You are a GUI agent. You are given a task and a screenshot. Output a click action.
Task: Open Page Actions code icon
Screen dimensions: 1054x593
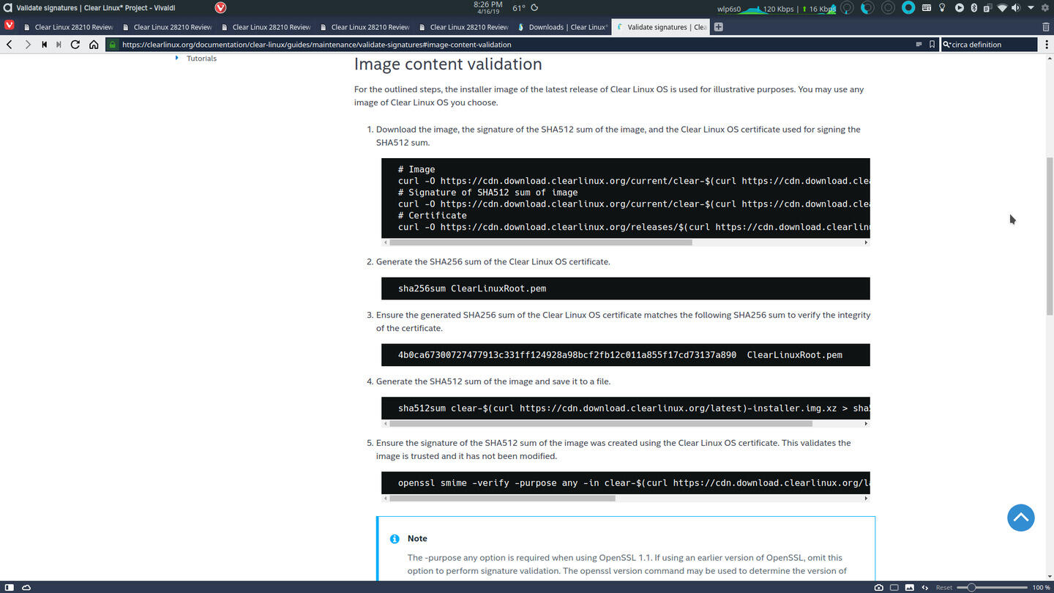pyautogui.click(x=925, y=587)
